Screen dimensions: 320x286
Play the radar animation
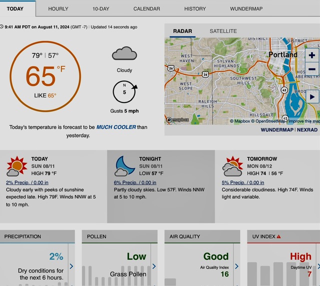312,97
